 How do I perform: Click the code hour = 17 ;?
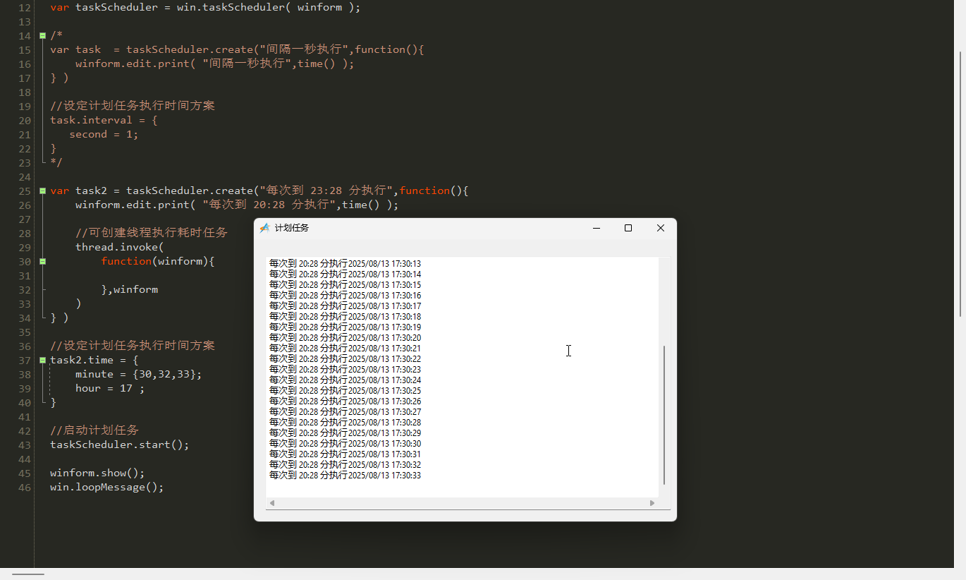tap(110, 388)
